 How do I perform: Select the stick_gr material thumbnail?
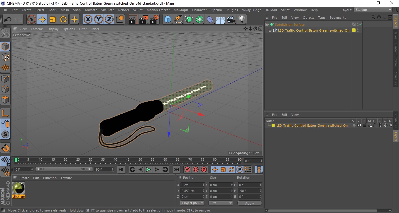tap(19, 188)
